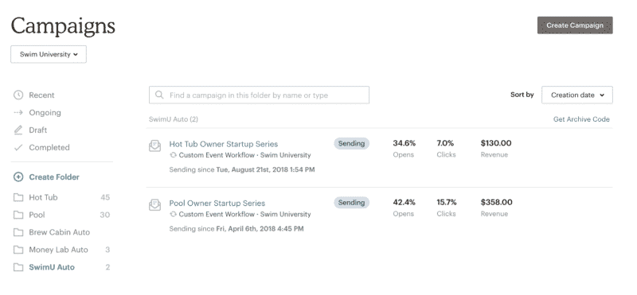The height and width of the screenshot is (295, 637).
Task: Click the Hot Tub Owner Startup Series envelope icon
Action: pyautogui.click(x=154, y=146)
